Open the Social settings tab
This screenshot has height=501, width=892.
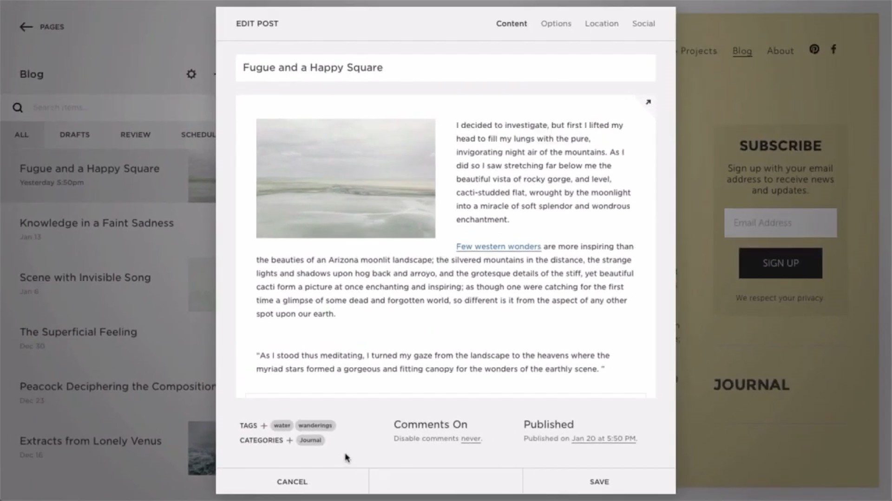644,23
